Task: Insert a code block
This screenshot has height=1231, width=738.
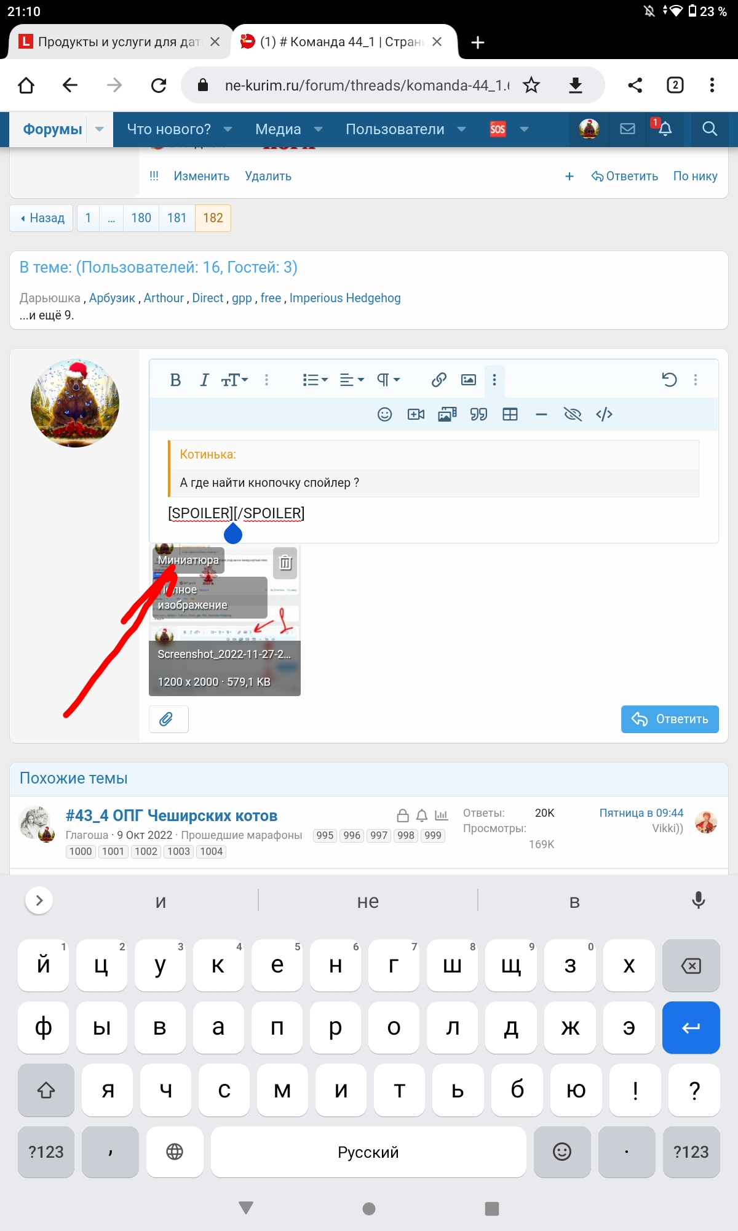Action: pos(604,414)
